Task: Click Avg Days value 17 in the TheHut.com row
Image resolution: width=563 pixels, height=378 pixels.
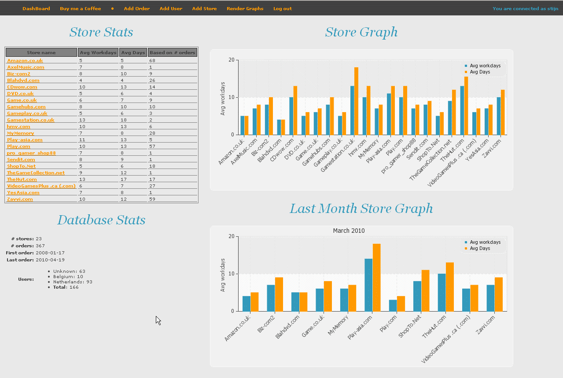Action: [x=124, y=179]
